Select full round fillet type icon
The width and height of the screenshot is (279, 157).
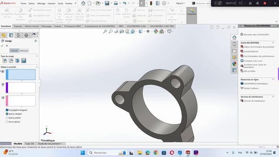24,61
